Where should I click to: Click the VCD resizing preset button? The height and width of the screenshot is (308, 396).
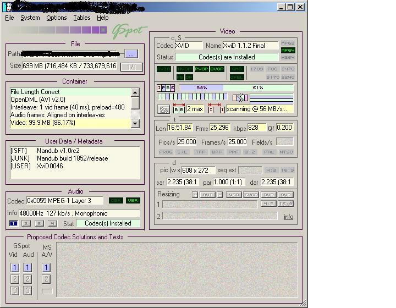point(234,195)
